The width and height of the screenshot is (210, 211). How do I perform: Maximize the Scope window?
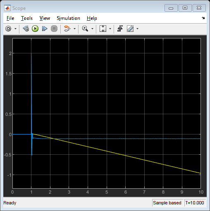point(185,8)
